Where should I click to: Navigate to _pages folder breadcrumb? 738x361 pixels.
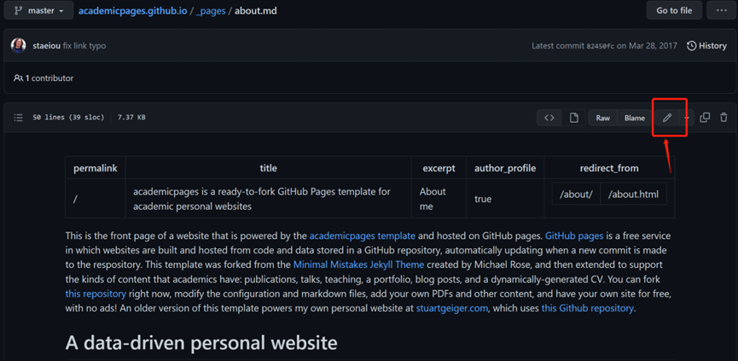pos(211,10)
